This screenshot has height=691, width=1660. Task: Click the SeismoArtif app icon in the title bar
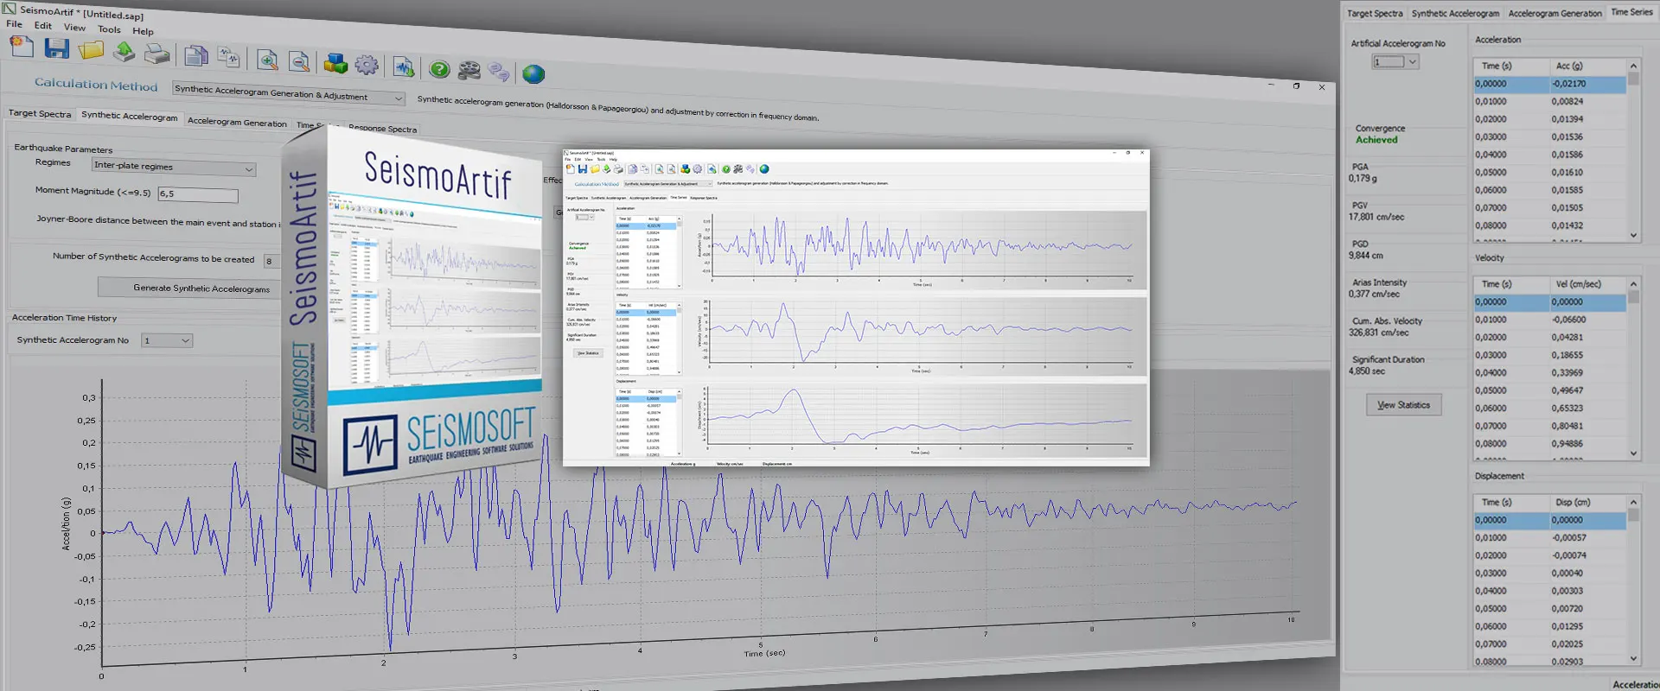(x=9, y=9)
